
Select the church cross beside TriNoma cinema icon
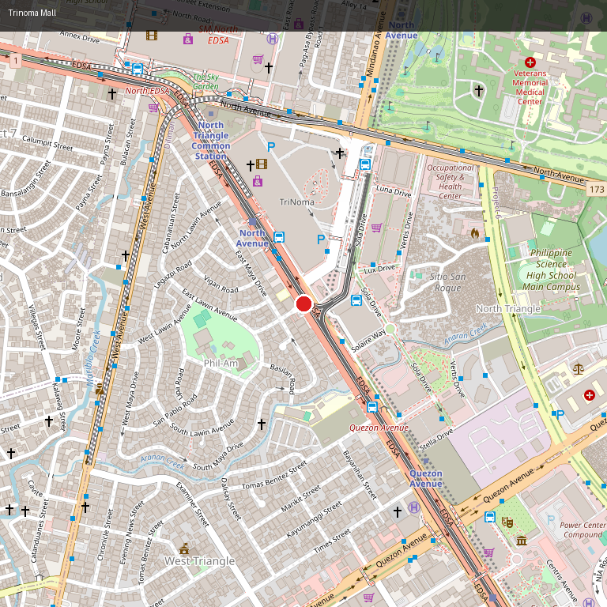tap(251, 166)
